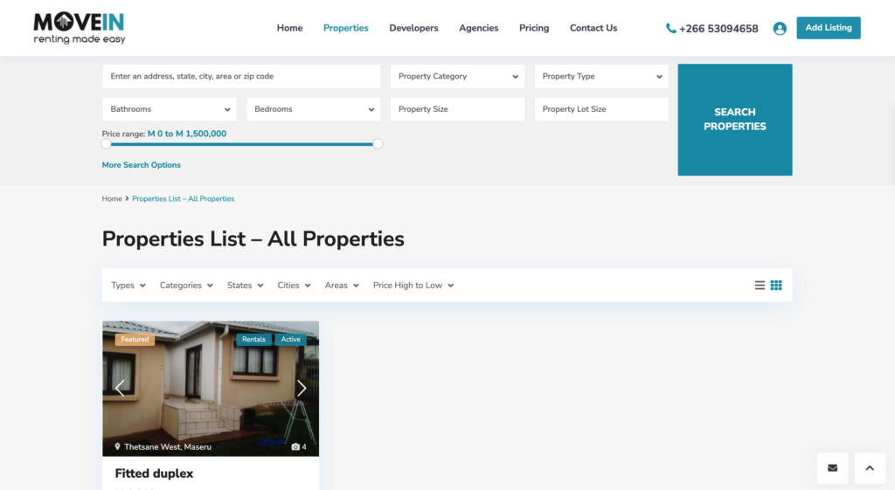Open the Property Type dropdown
The height and width of the screenshot is (490, 895).
[601, 77]
